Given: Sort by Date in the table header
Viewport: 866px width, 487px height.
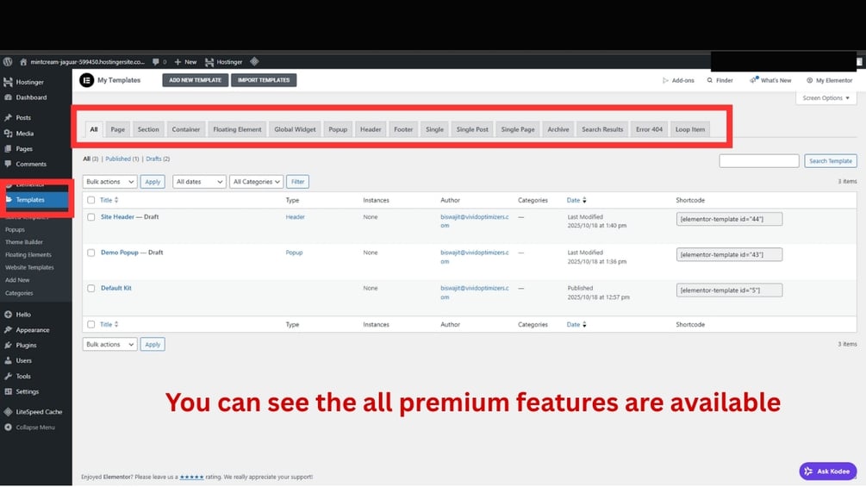Looking at the screenshot, I should click(x=576, y=200).
